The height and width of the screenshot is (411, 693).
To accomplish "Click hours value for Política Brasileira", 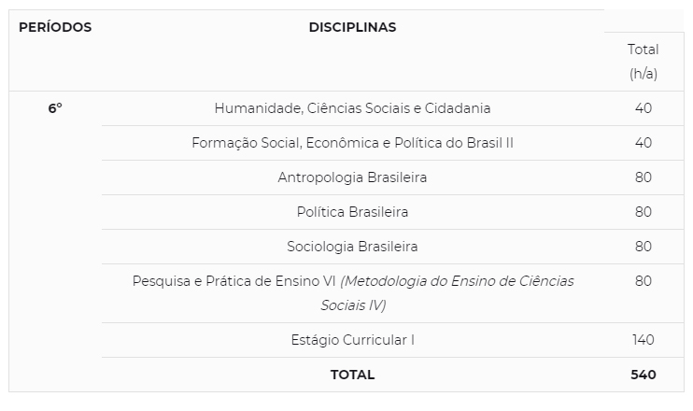I will click(x=643, y=212).
